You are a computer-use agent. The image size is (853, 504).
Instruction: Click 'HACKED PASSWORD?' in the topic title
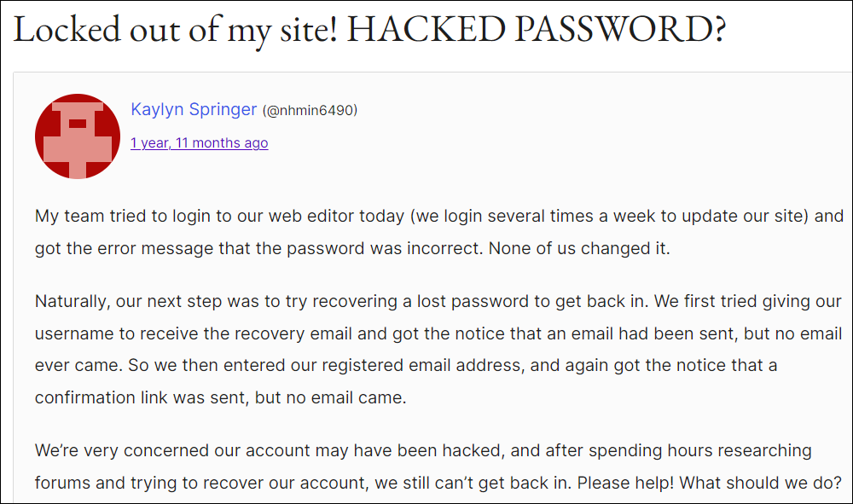coord(537,29)
